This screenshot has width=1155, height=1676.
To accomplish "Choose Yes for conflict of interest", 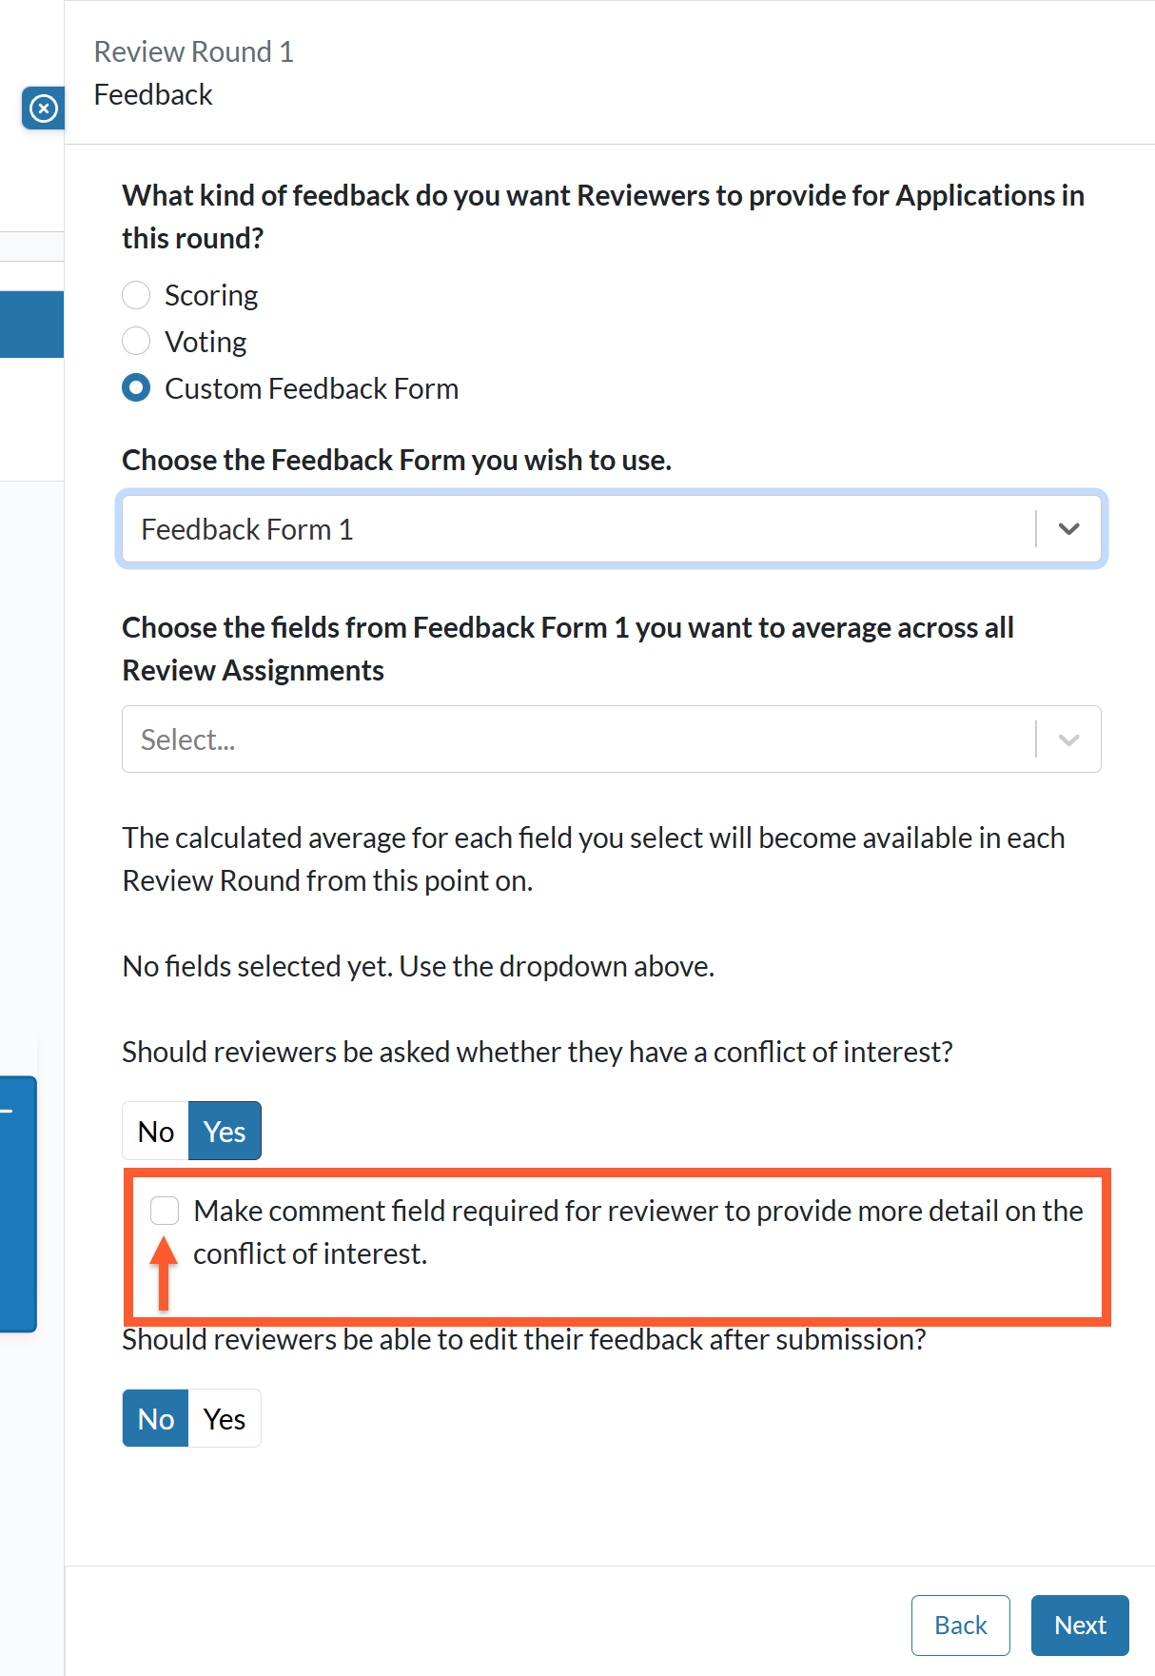I will (225, 1131).
